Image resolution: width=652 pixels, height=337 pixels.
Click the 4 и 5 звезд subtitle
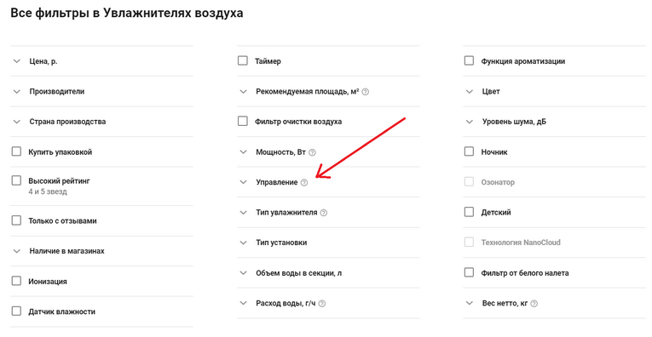48,191
